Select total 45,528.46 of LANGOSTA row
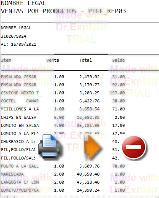Screen dimensions: 159x198 pos(88,182)
